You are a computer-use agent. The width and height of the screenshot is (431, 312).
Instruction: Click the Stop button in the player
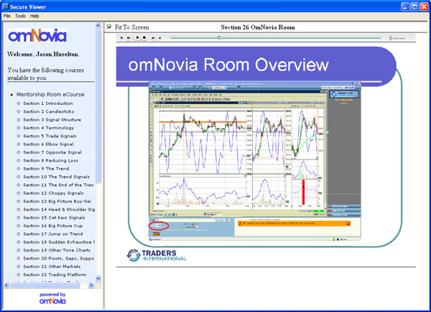[x=144, y=37]
